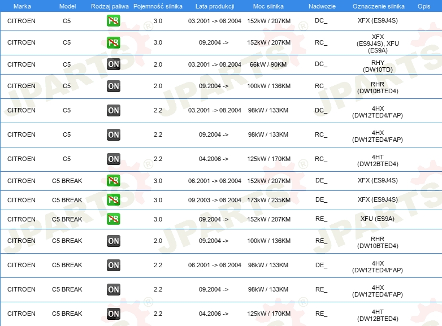Screen dimensions: 442x326
Task: Select the 173kW / 235KM power cell
Action: pyautogui.click(x=268, y=200)
